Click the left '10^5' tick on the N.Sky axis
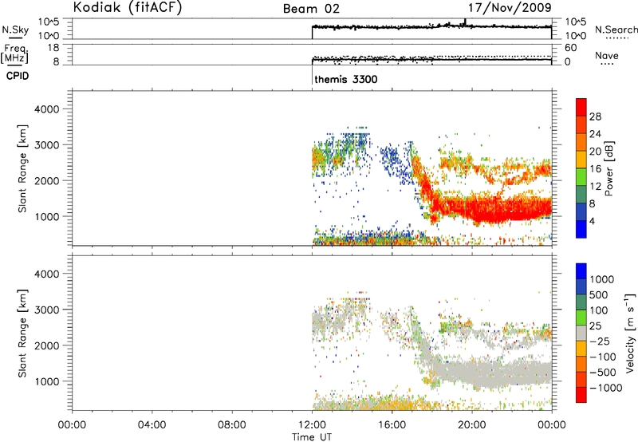638x442 pixels. coord(49,22)
